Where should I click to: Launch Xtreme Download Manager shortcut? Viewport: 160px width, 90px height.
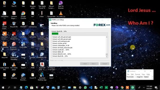click(x=23, y=77)
